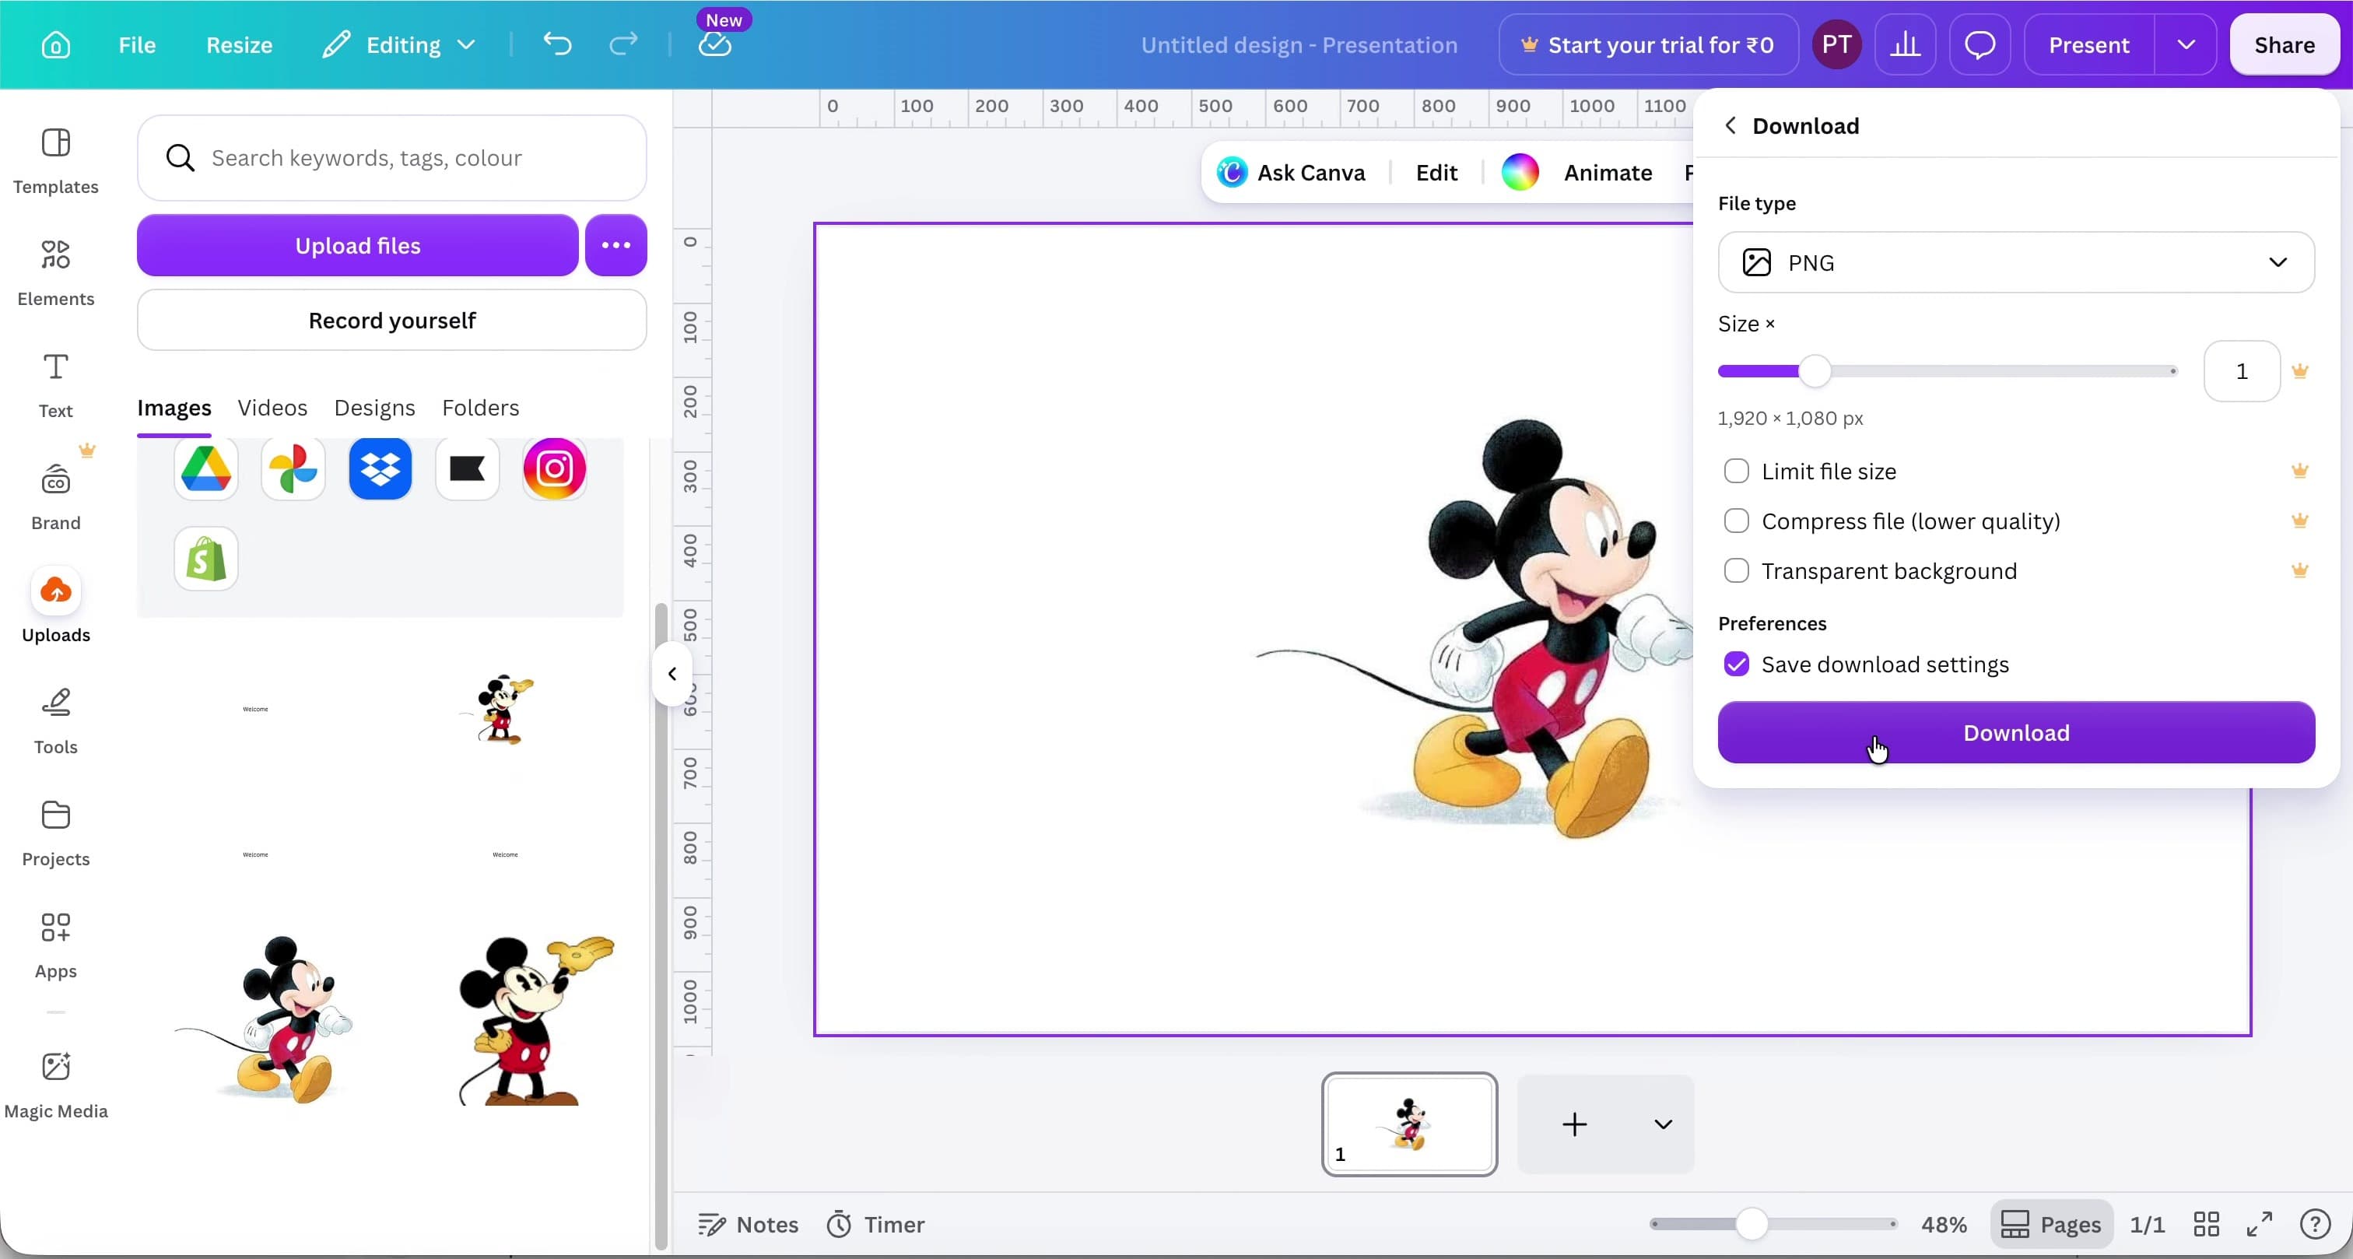Screen dimensions: 2353x1259
Task: Open the Ask Canva assistant
Action: pyautogui.click(x=1292, y=173)
